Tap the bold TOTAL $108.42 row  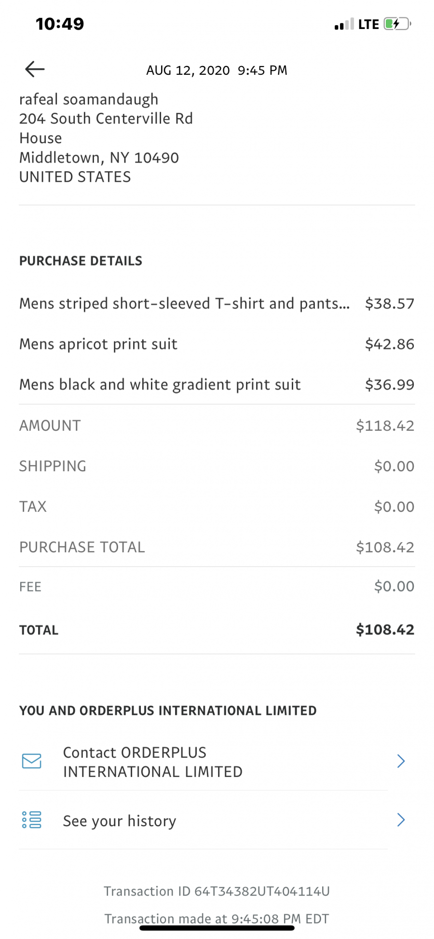click(x=217, y=629)
